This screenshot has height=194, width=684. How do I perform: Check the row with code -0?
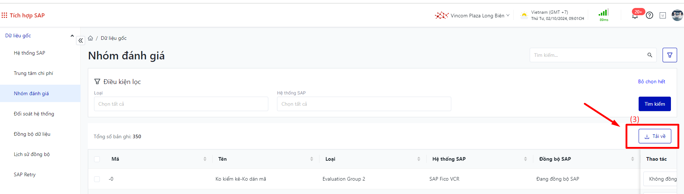97,179
